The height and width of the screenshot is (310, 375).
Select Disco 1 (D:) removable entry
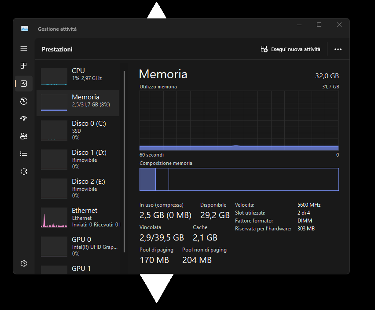[x=78, y=159]
